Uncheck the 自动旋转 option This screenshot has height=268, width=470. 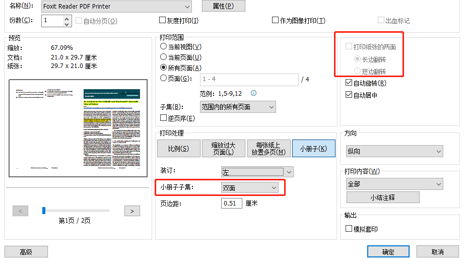click(x=349, y=83)
